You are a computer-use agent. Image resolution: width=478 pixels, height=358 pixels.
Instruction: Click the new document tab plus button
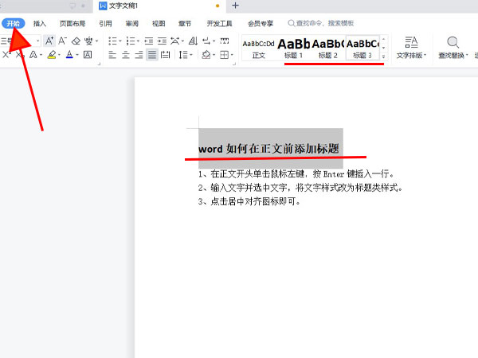click(235, 6)
